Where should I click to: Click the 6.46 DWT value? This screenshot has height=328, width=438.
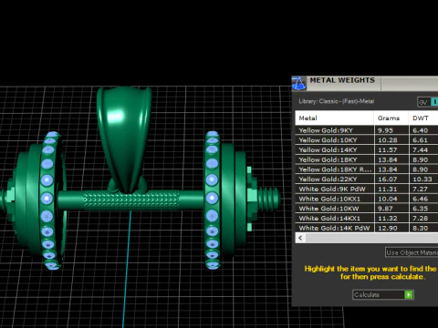(421, 199)
